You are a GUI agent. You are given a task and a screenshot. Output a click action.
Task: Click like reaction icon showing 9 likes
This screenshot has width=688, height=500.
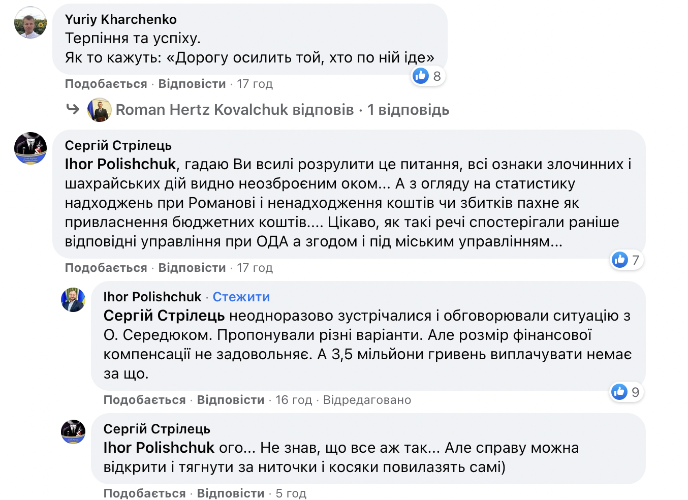619,392
